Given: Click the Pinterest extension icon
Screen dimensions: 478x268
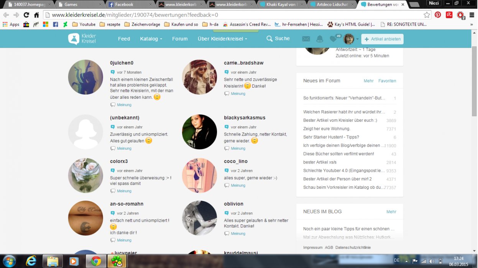Looking at the screenshot, I should pyautogui.click(x=438, y=15).
